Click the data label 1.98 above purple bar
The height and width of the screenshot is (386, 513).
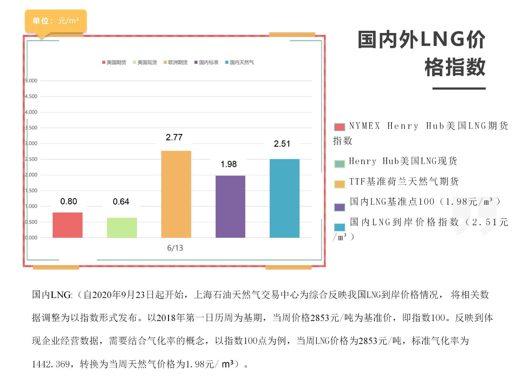tap(229, 164)
